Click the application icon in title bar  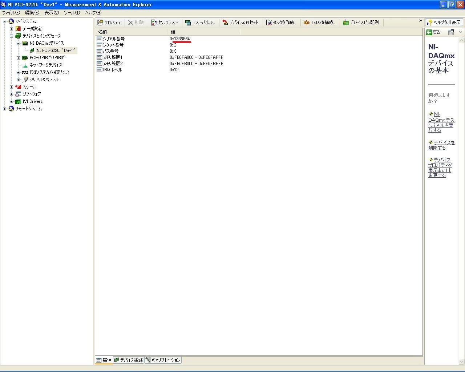click(4, 5)
